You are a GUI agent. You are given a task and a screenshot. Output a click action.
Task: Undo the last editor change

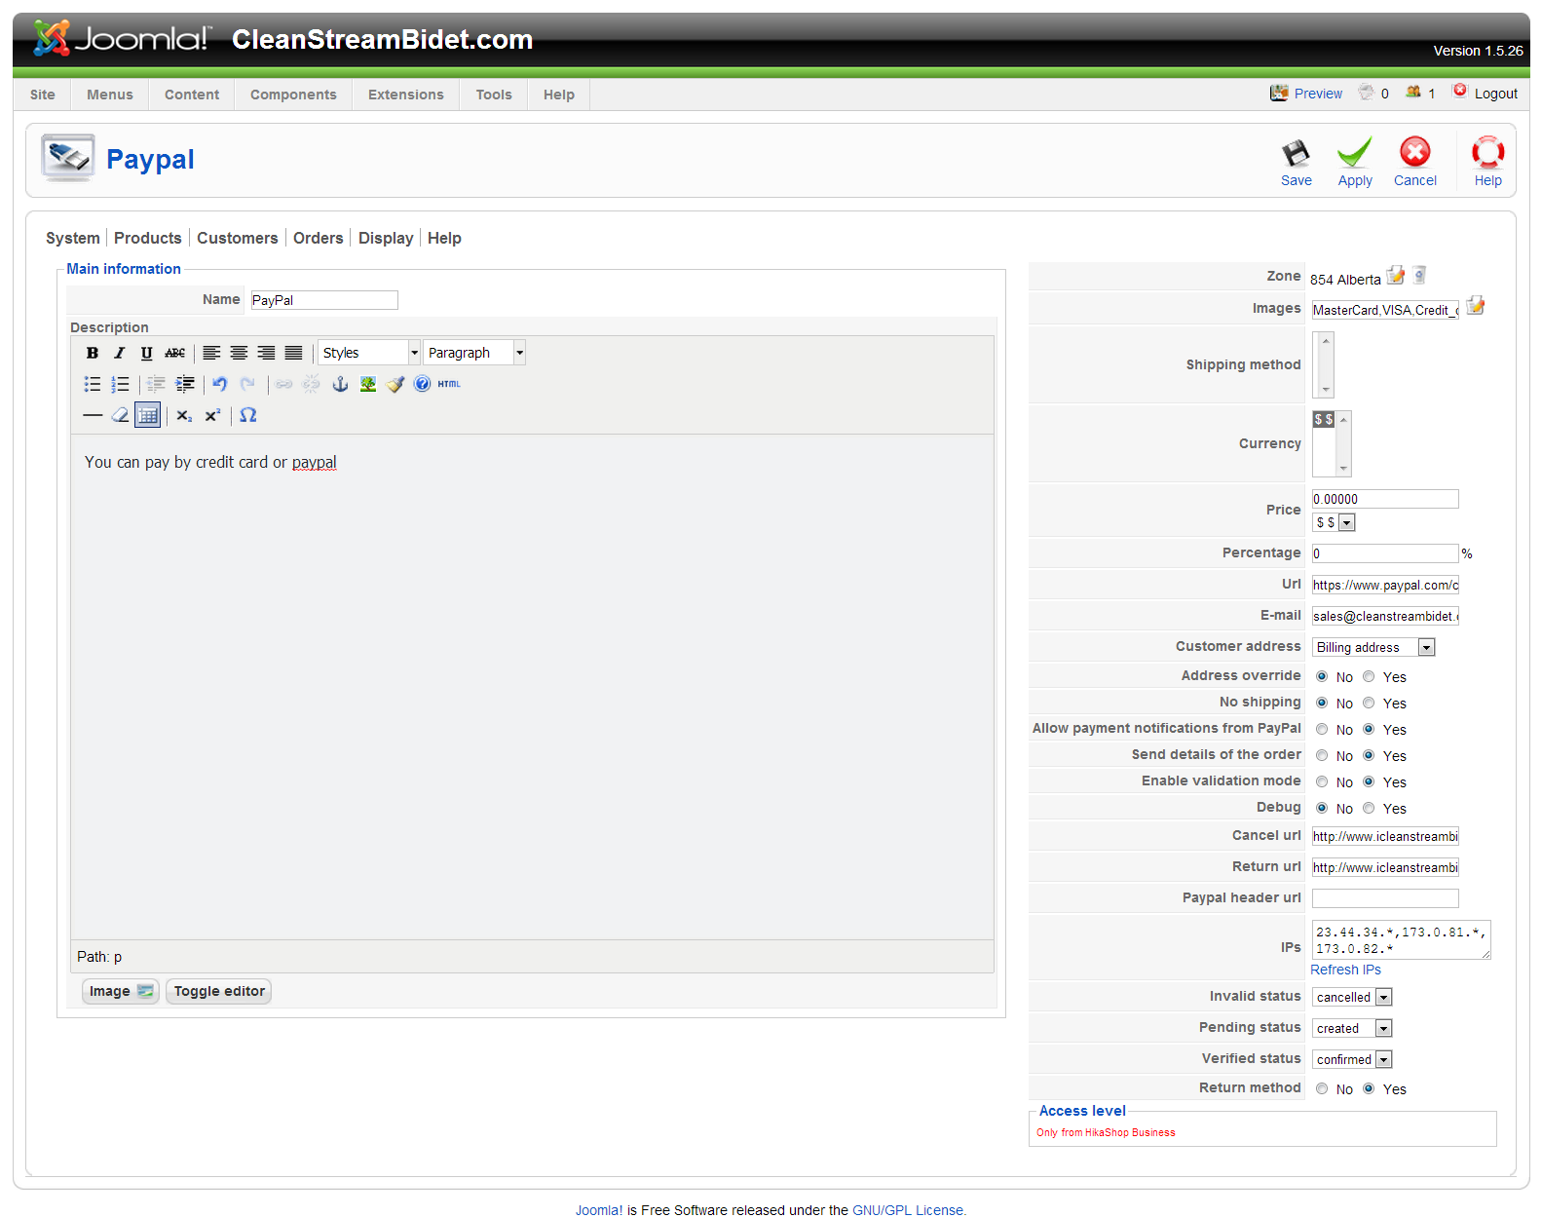coord(220,384)
